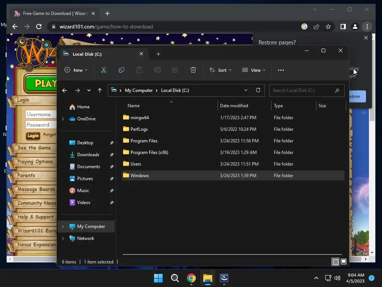Viewport: 382px width, 287px height.
Task: Click Parents link on Wizard101 sidebar
Action: pyautogui.click(x=26, y=176)
